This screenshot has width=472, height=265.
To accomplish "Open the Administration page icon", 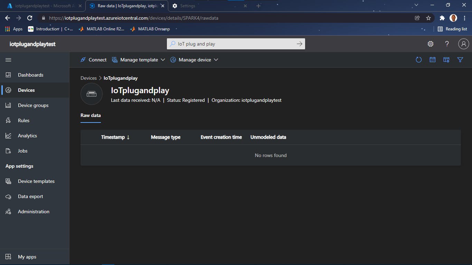I will click(8, 212).
